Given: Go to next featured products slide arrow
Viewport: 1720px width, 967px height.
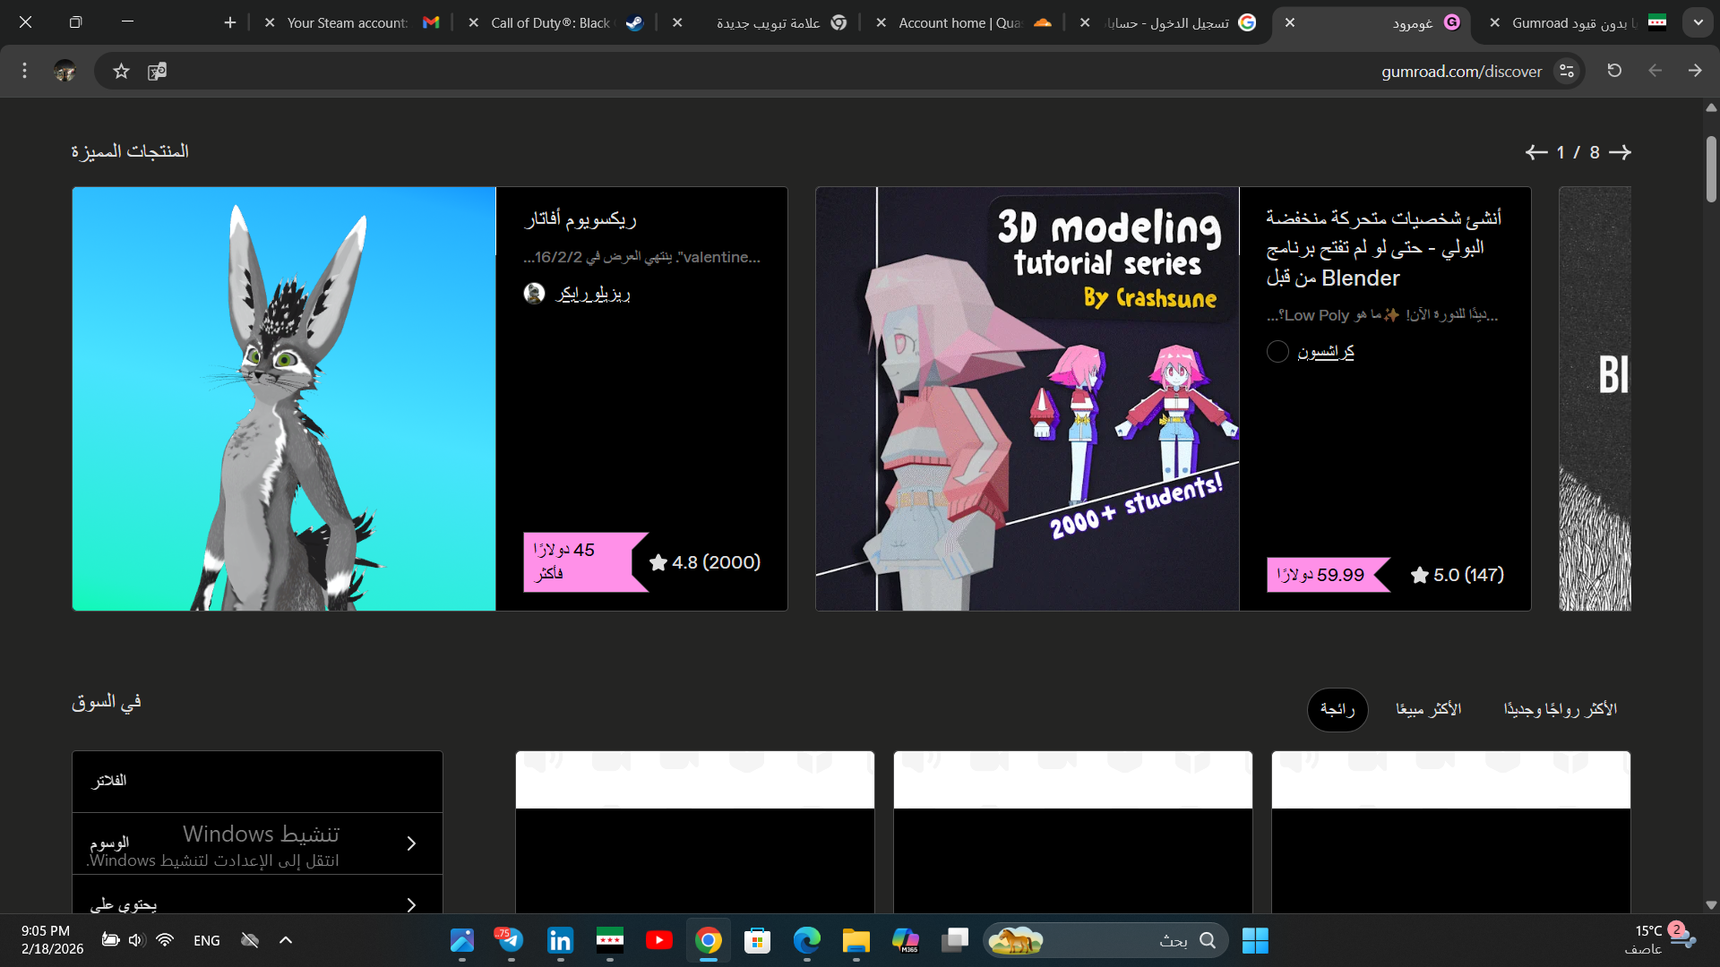Looking at the screenshot, I should (x=1620, y=152).
